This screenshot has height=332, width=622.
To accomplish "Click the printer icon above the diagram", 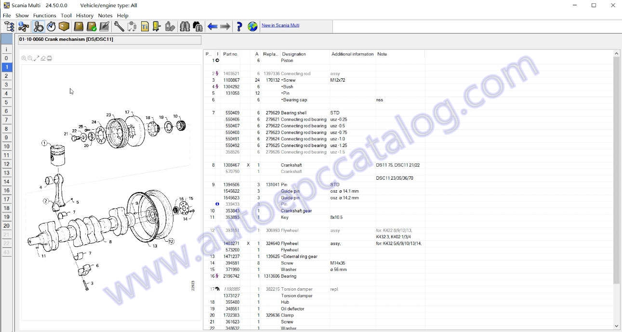I will [49, 59].
